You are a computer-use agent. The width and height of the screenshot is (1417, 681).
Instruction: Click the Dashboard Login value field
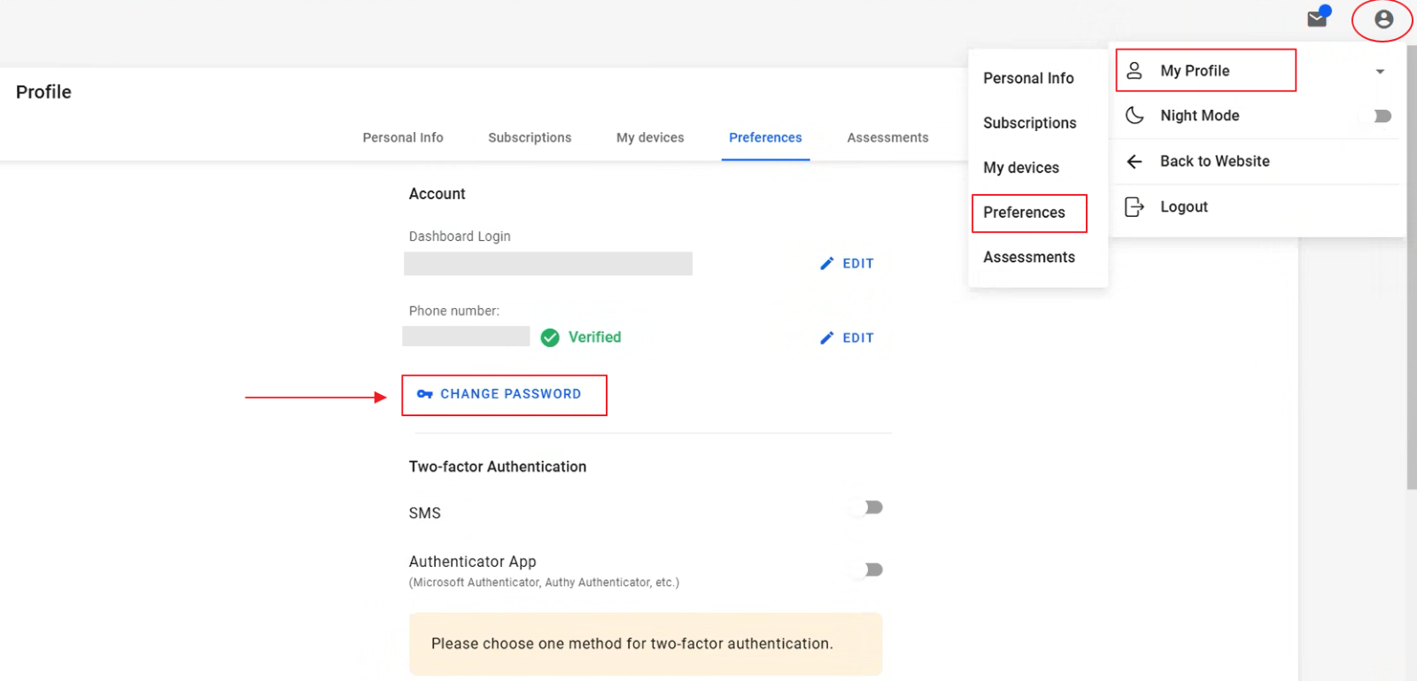[548, 264]
